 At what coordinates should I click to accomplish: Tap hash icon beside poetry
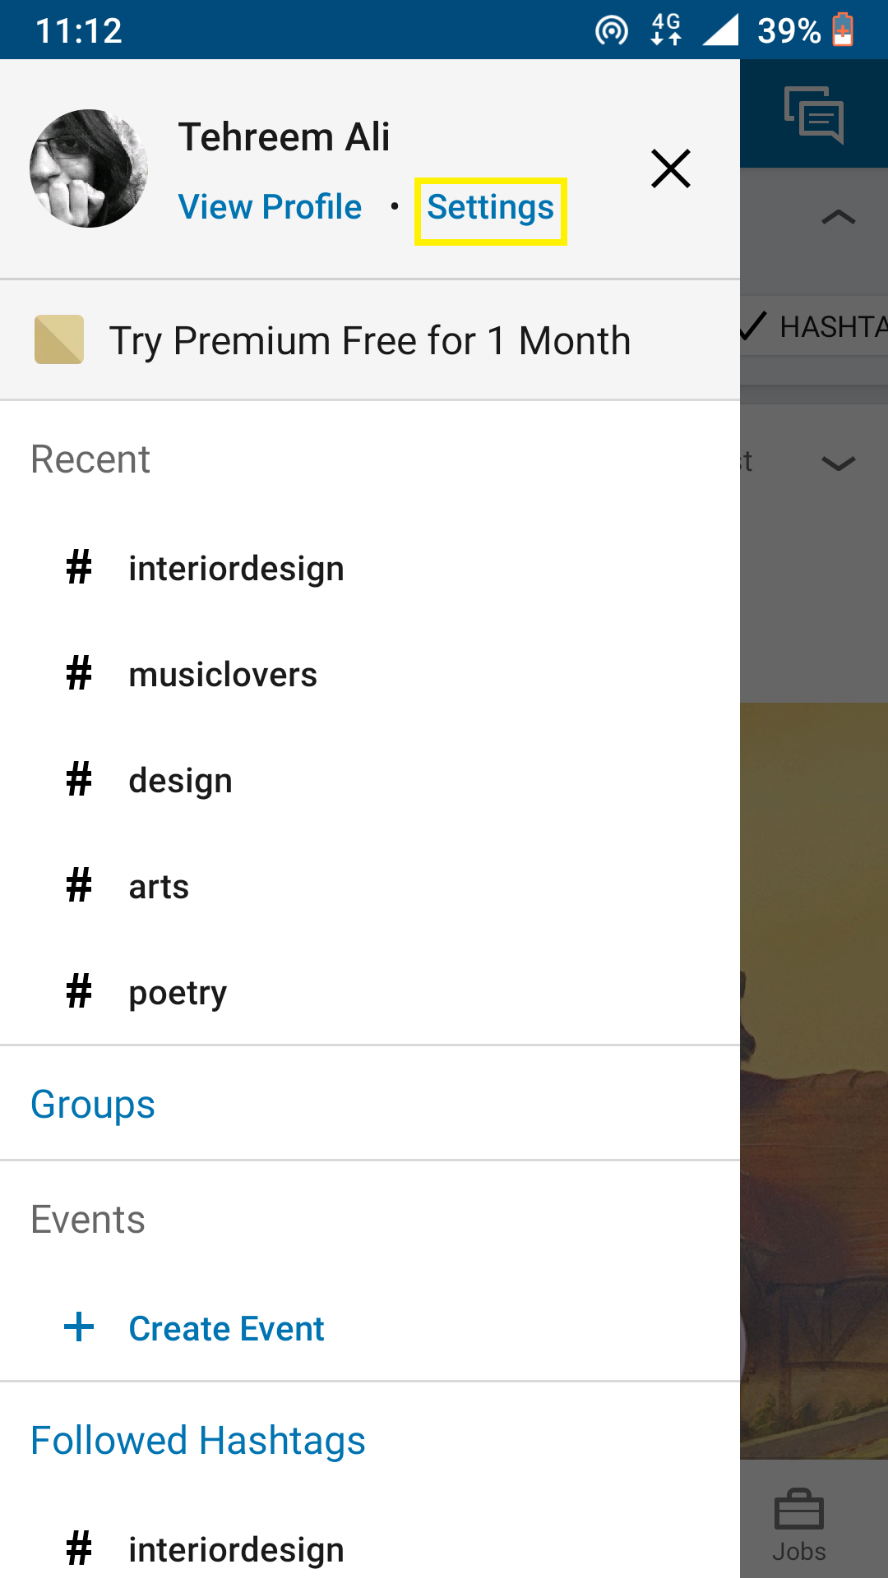coord(79,991)
